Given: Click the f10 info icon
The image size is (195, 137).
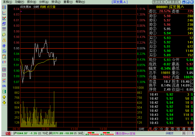Looking at the screenshot, I should tap(4, 51).
